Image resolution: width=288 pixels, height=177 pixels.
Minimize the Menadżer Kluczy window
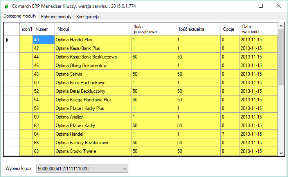tap(243, 6)
